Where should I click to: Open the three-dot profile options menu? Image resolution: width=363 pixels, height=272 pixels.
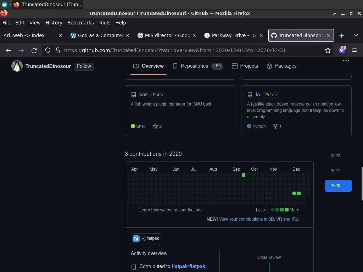(x=346, y=60)
